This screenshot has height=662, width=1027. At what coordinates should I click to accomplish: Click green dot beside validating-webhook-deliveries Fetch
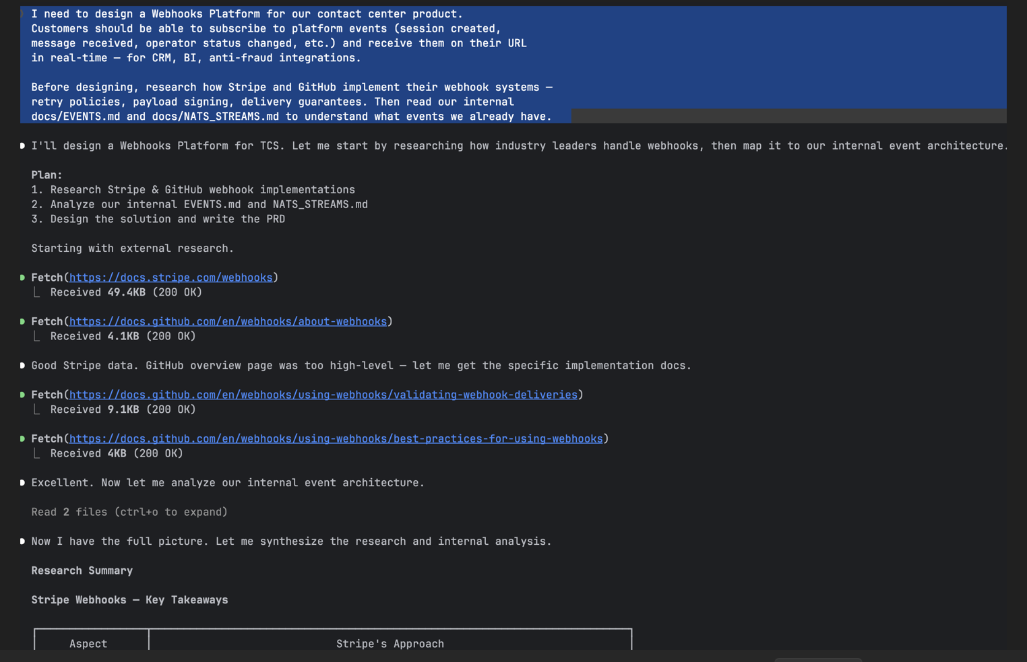pos(22,395)
